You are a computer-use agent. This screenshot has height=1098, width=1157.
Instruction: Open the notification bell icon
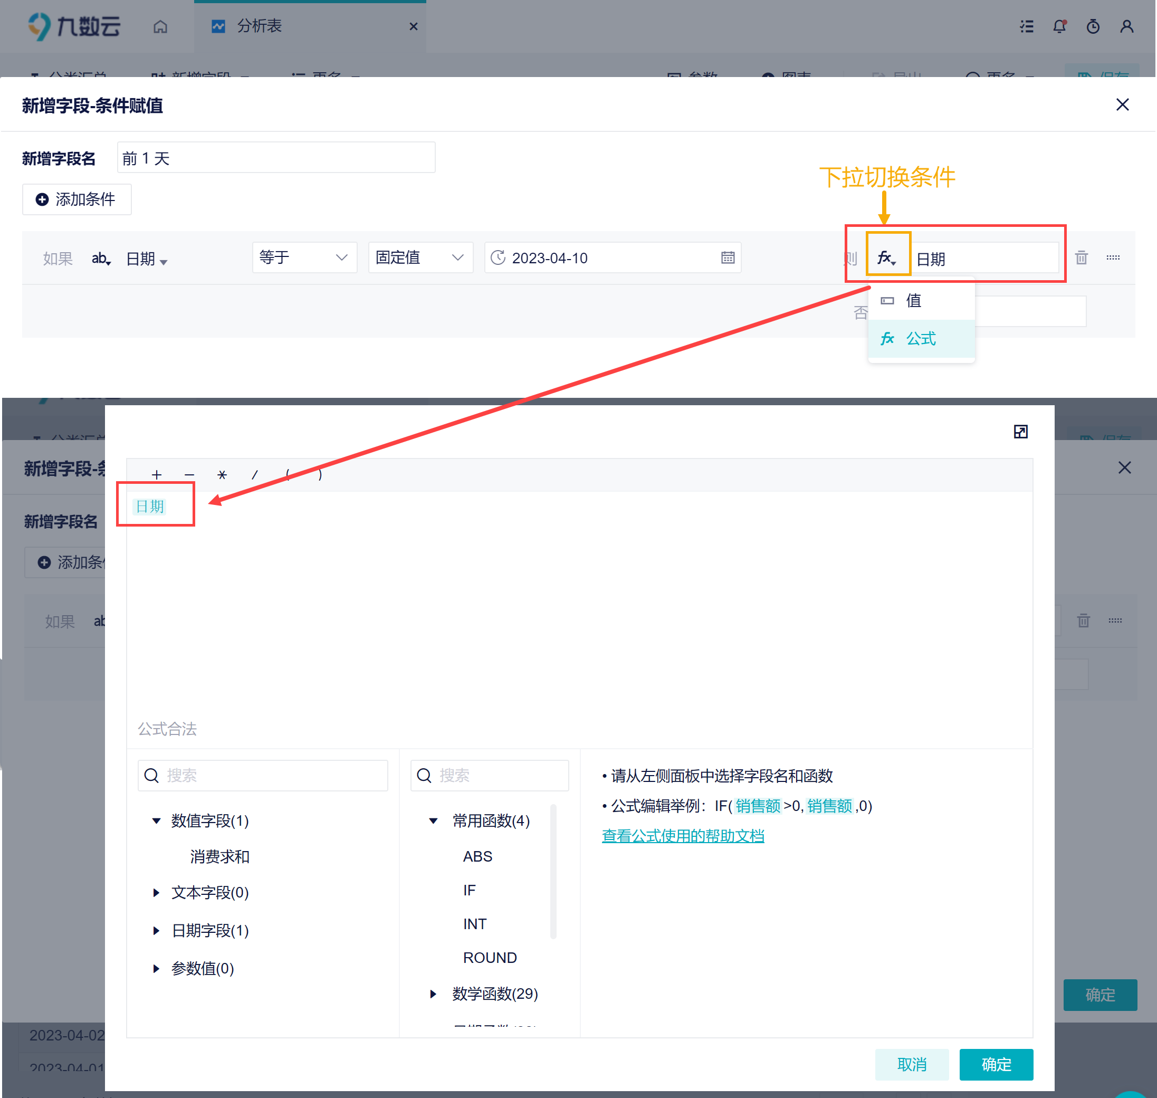[x=1059, y=26]
